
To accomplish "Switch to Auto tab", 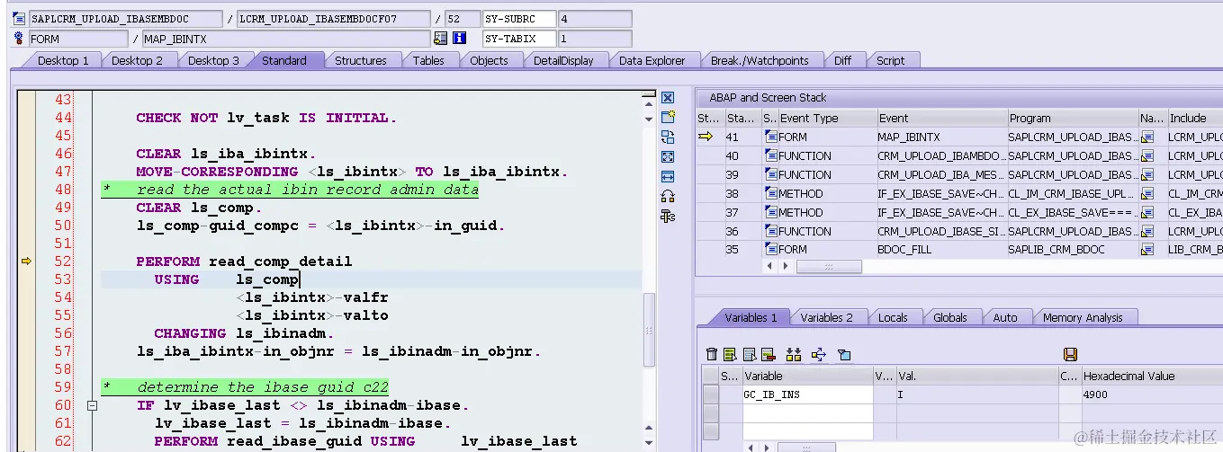I will (1004, 317).
